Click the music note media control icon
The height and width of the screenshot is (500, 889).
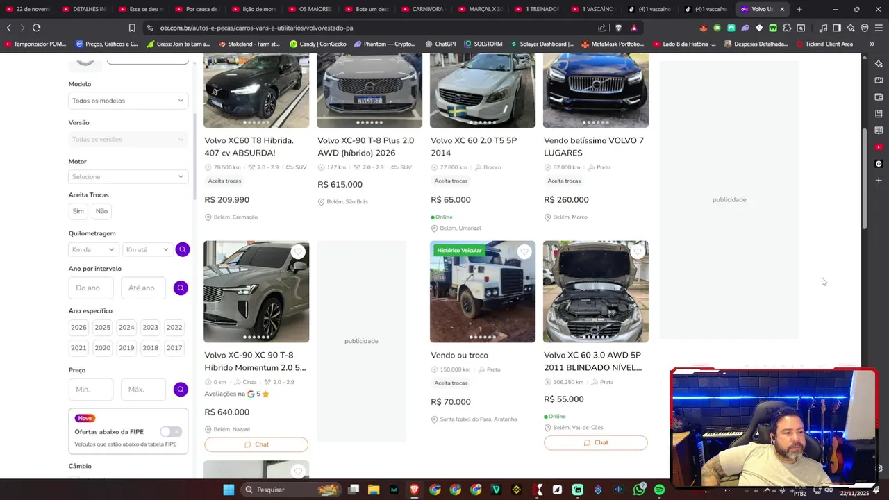tap(823, 28)
